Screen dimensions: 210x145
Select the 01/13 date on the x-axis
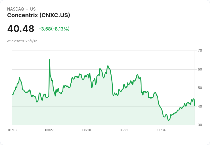coord(12,130)
